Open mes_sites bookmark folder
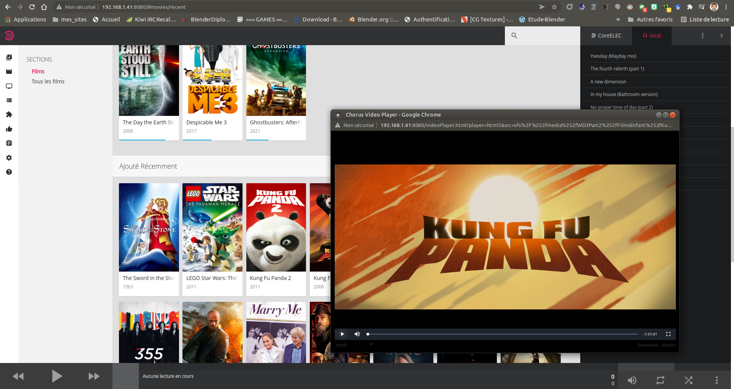This screenshot has height=389, width=734. point(70,20)
